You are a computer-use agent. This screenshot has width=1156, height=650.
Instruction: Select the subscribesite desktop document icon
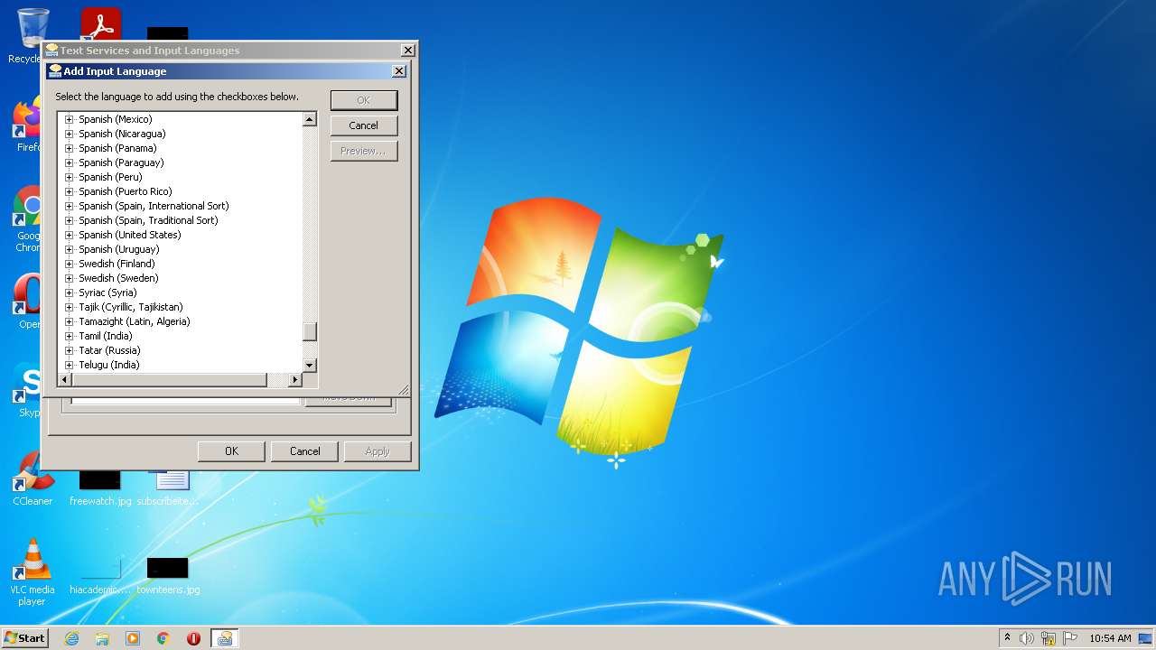[168, 488]
